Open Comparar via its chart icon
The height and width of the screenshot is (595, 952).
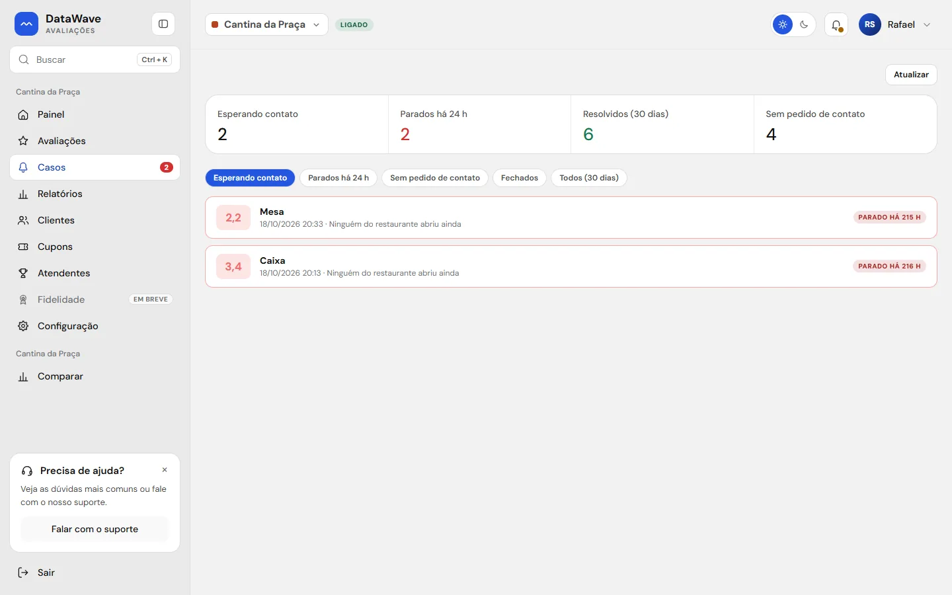coord(23,376)
